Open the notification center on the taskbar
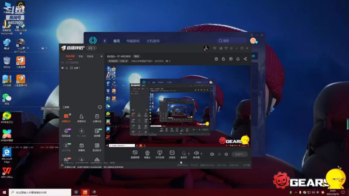Screen dimensions: 349x196 tap(343, 193)
